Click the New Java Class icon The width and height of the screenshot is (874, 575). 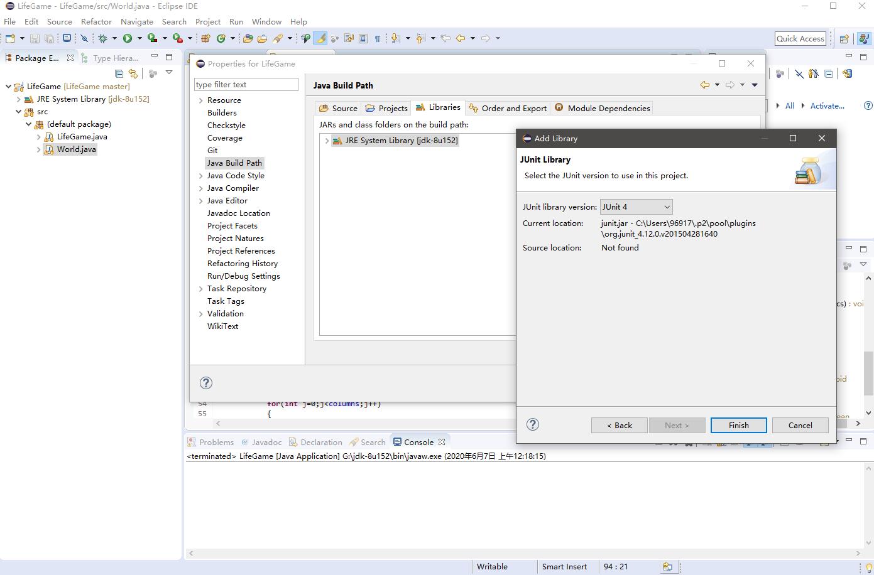click(221, 38)
